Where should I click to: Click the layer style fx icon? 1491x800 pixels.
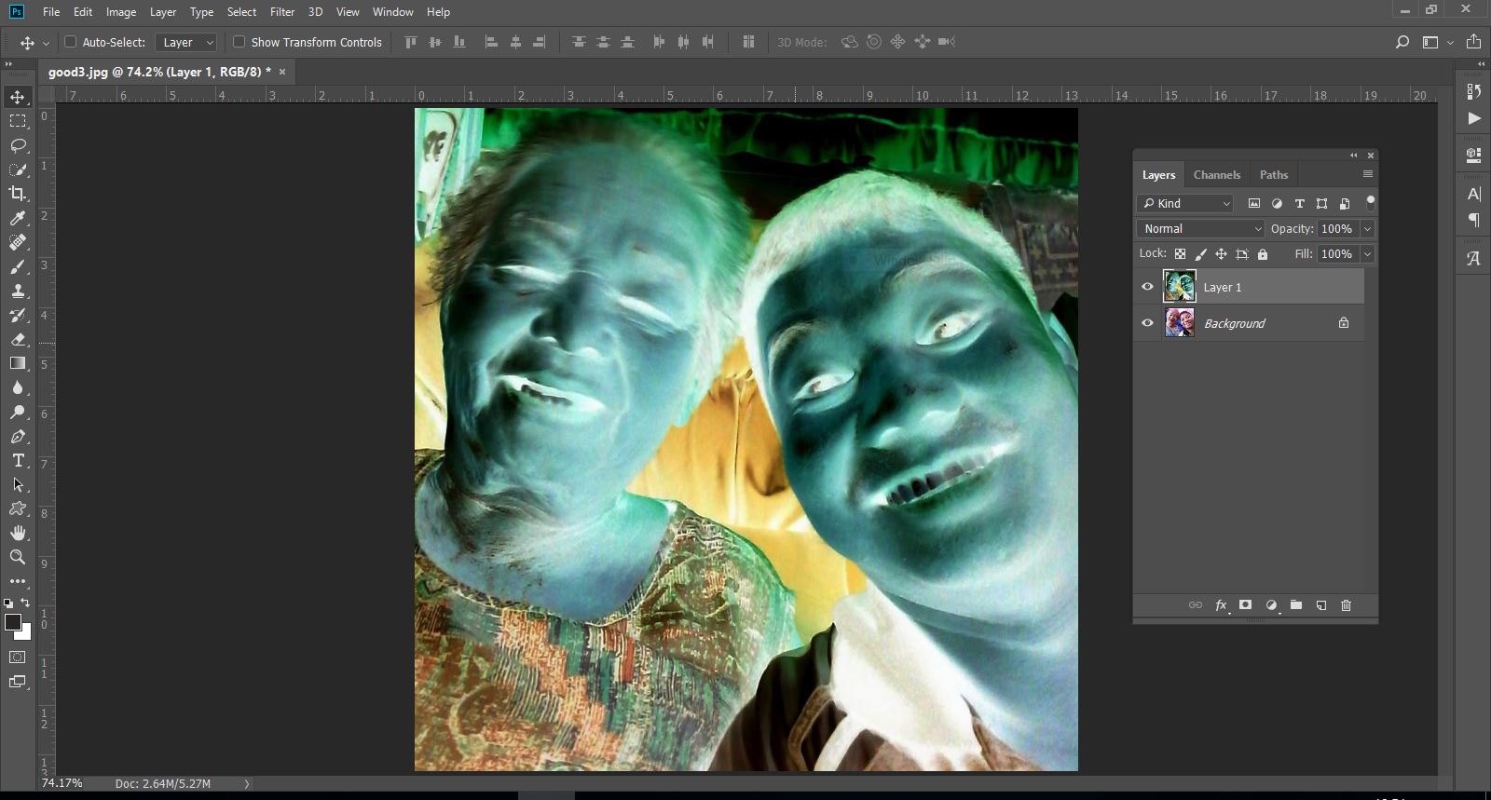pos(1221,605)
